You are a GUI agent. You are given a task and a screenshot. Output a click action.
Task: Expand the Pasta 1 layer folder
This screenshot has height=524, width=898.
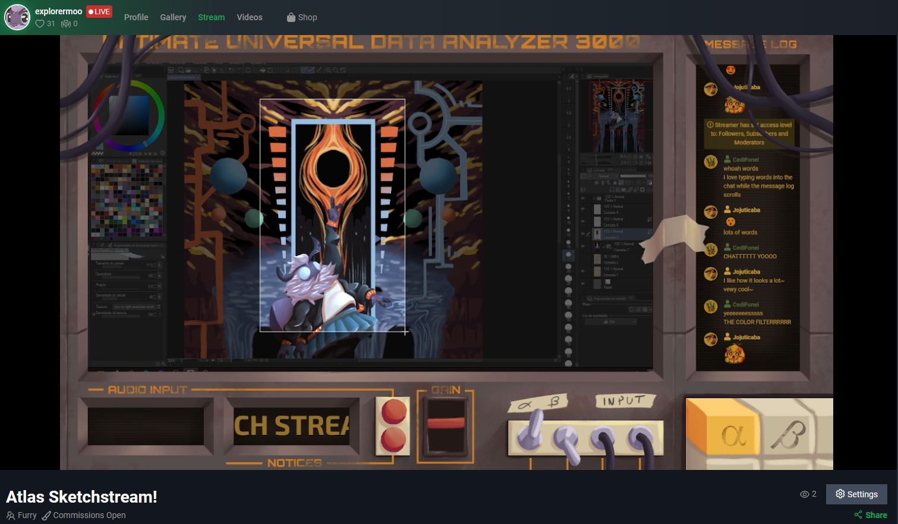[593, 198]
